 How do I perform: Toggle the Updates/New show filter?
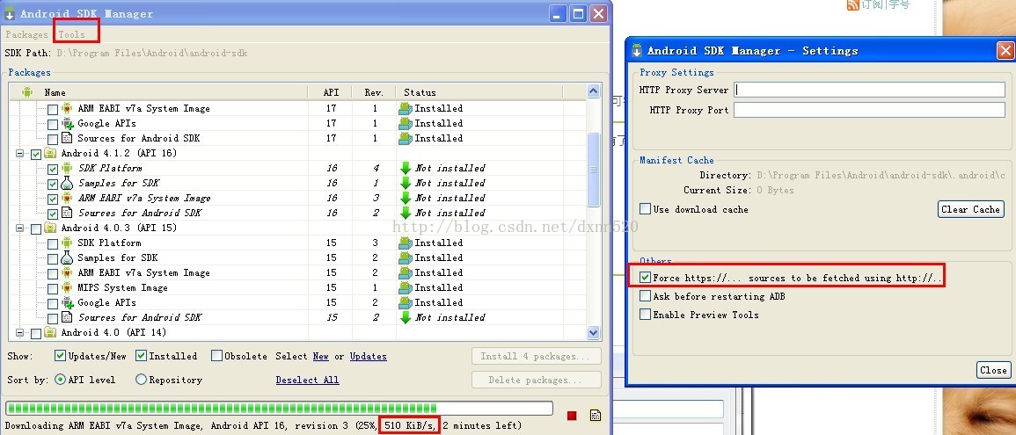tap(60, 355)
